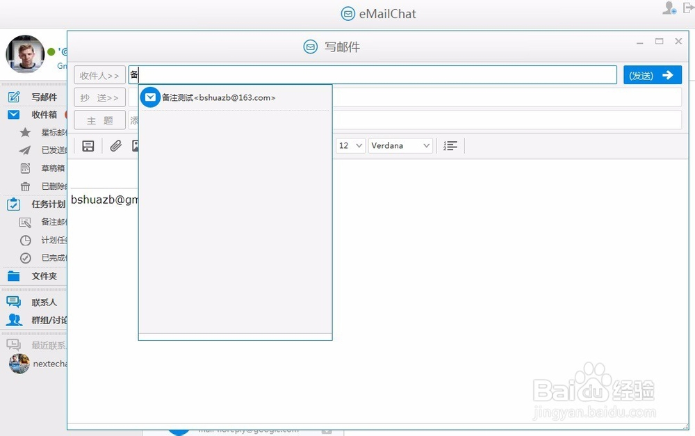Open the 已发送 paper plane icon

(25, 150)
